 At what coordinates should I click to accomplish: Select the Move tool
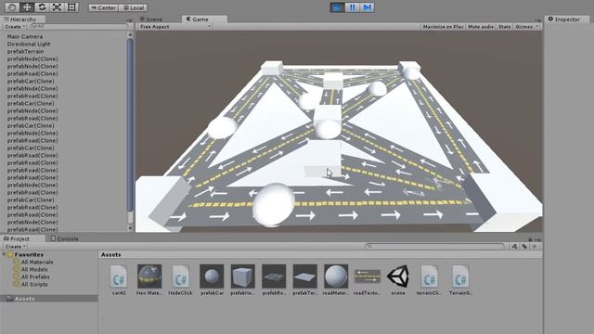coord(27,7)
